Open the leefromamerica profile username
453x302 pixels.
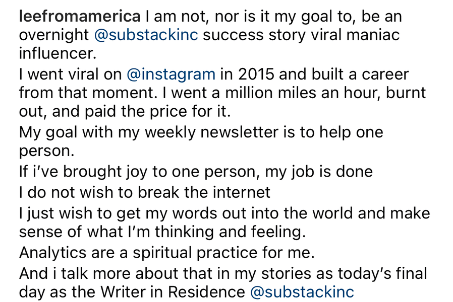[x=80, y=16]
